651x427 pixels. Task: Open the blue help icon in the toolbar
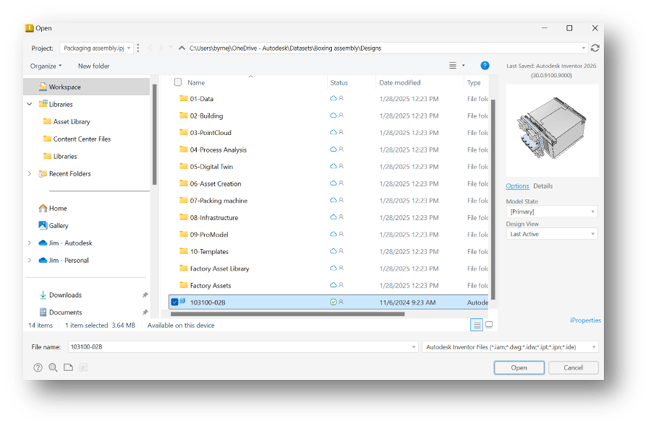click(x=485, y=66)
